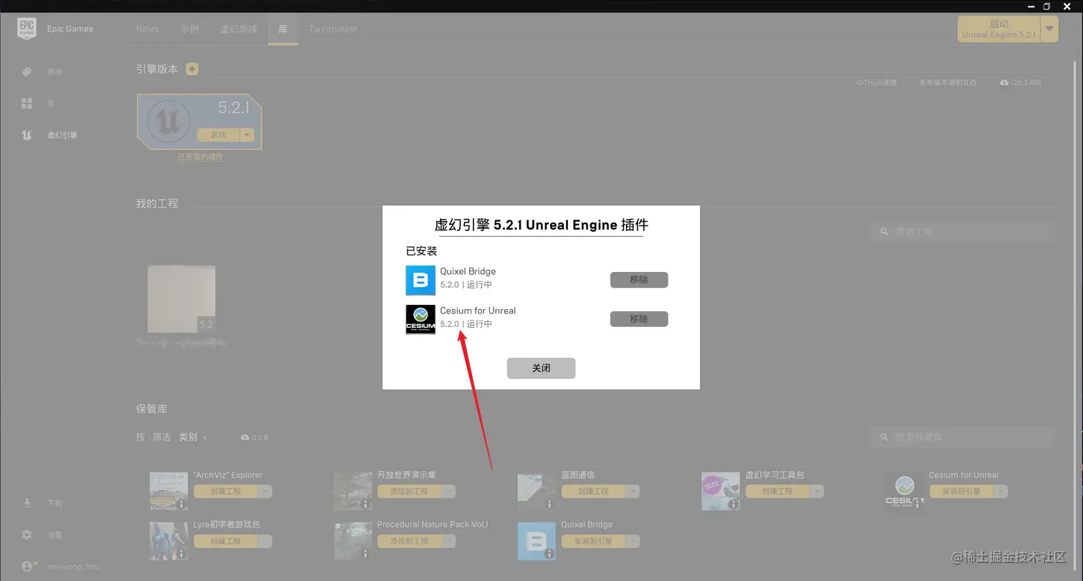1083x581 pixels.
Task: Click the vault cloud size icon 0.0 B
Action: pyautogui.click(x=246, y=437)
